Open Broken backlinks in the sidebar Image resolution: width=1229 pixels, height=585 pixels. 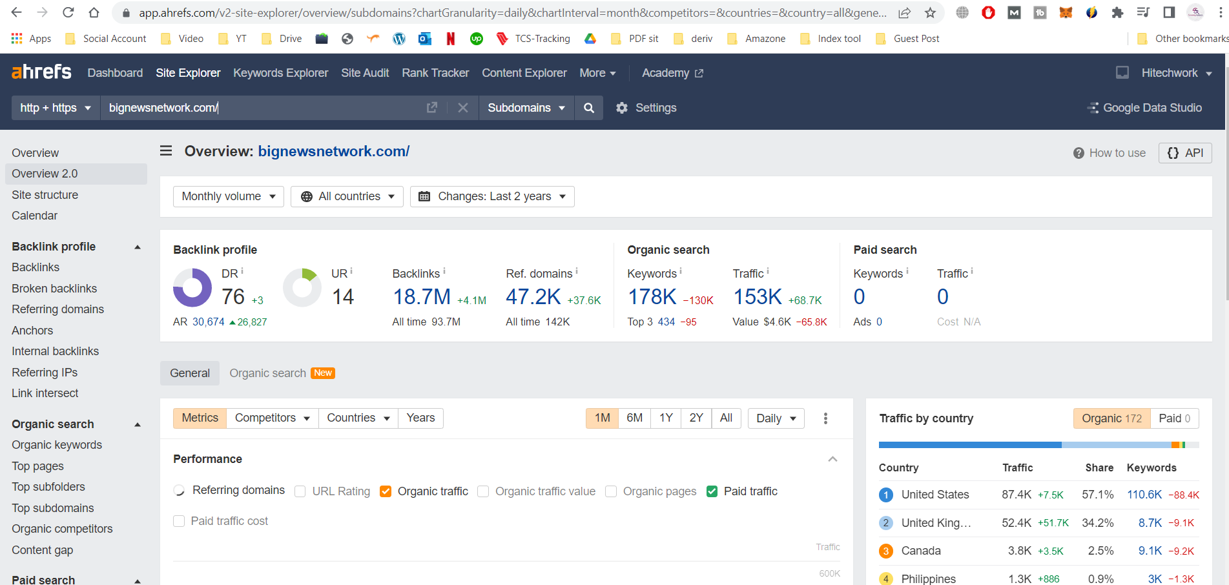click(x=54, y=289)
